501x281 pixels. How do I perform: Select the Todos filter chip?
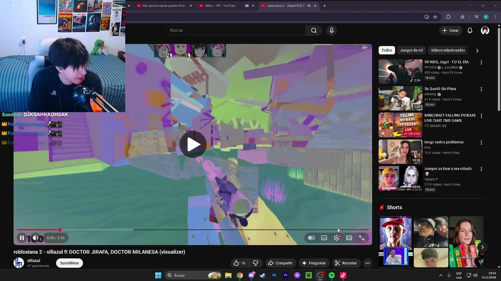[x=387, y=50]
